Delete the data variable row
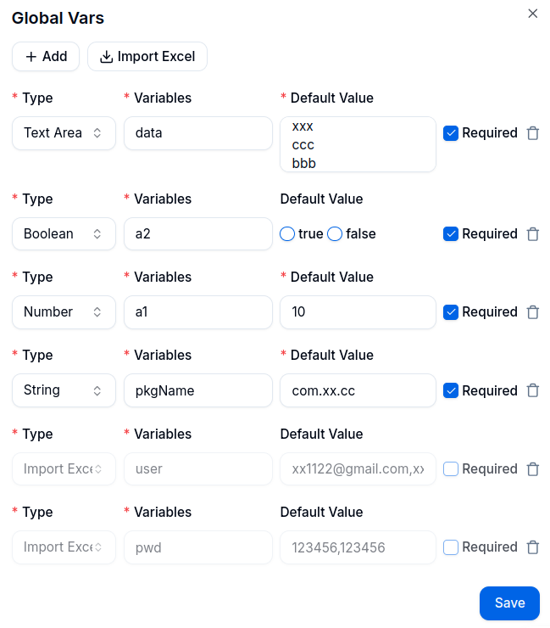550x628 pixels. (533, 133)
